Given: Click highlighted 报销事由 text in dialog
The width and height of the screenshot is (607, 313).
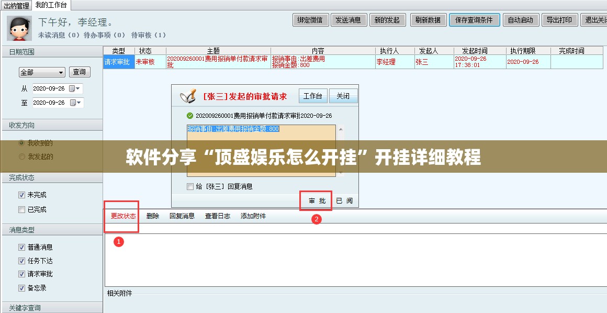Looking at the screenshot, I should tap(233, 129).
